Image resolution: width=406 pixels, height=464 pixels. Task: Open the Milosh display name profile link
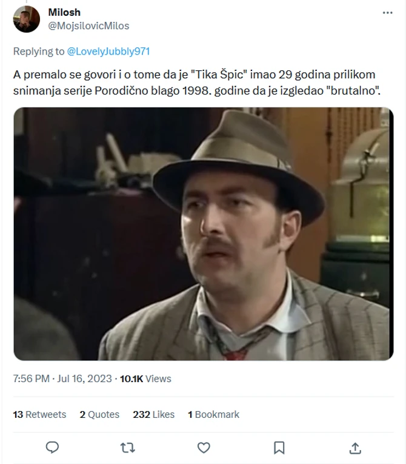[64, 12]
